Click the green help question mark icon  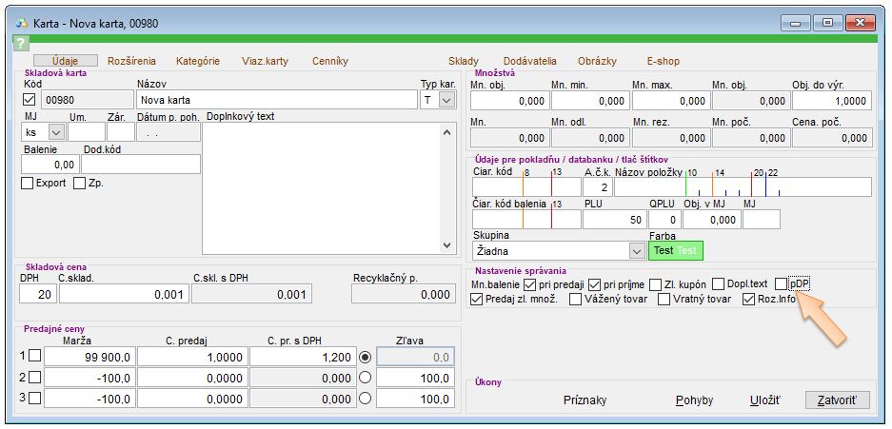(x=21, y=44)
